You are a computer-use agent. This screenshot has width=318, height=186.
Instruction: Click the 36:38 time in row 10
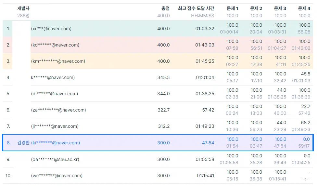tap(256, 179)
